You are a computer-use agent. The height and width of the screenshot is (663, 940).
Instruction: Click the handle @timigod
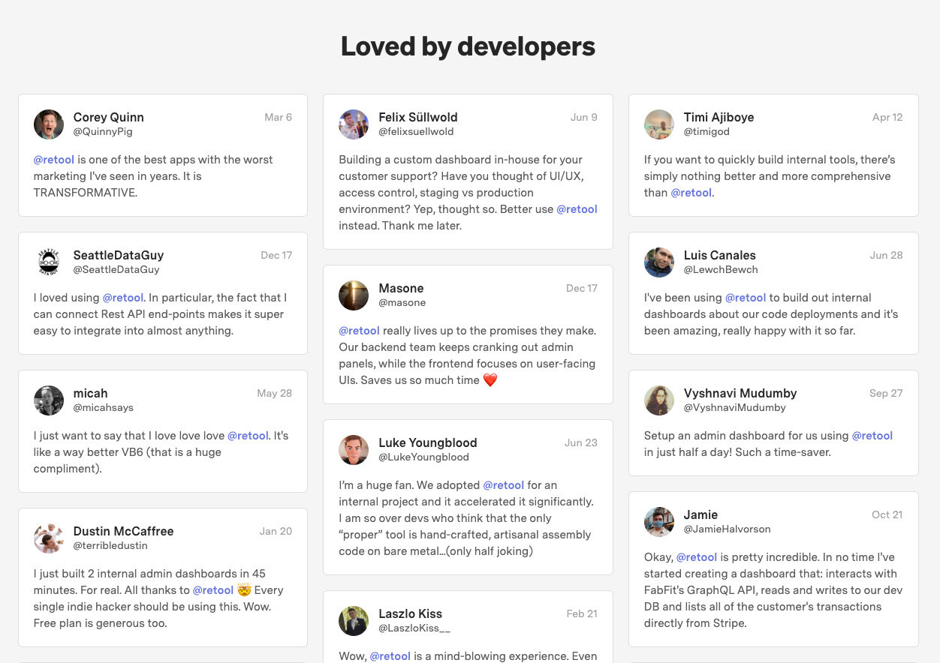(x=707, y=132)
